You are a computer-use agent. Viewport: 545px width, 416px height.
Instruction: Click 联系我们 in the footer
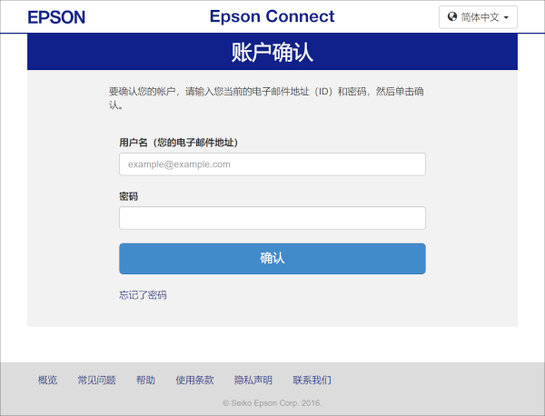coord(312,380)
